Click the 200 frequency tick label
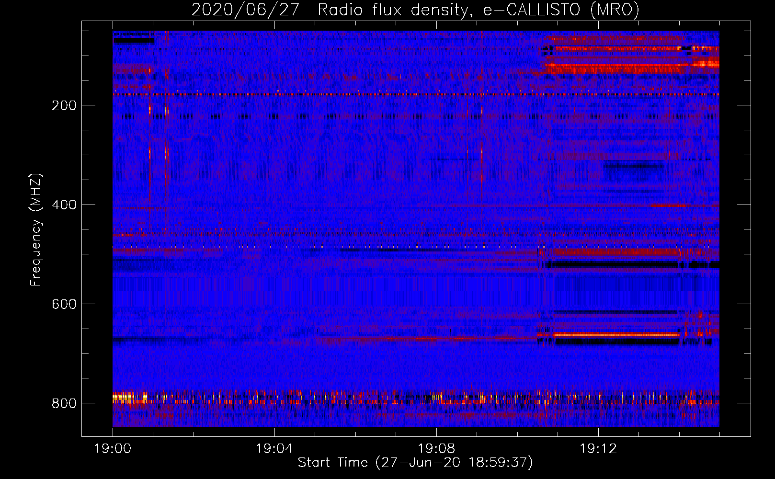The height and width of the screenshot is (479, 775). coord(64,105)
